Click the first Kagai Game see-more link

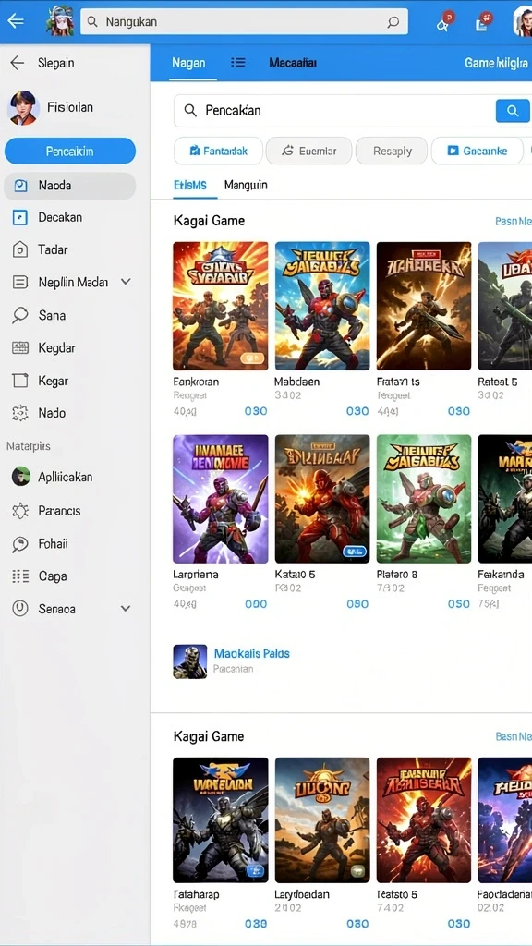514,222
